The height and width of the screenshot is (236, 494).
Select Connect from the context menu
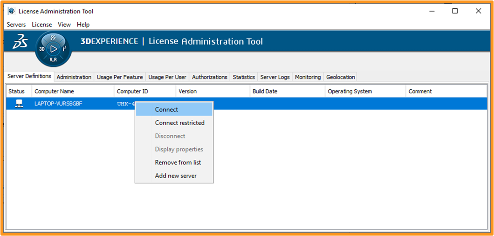tap(166, 110)
